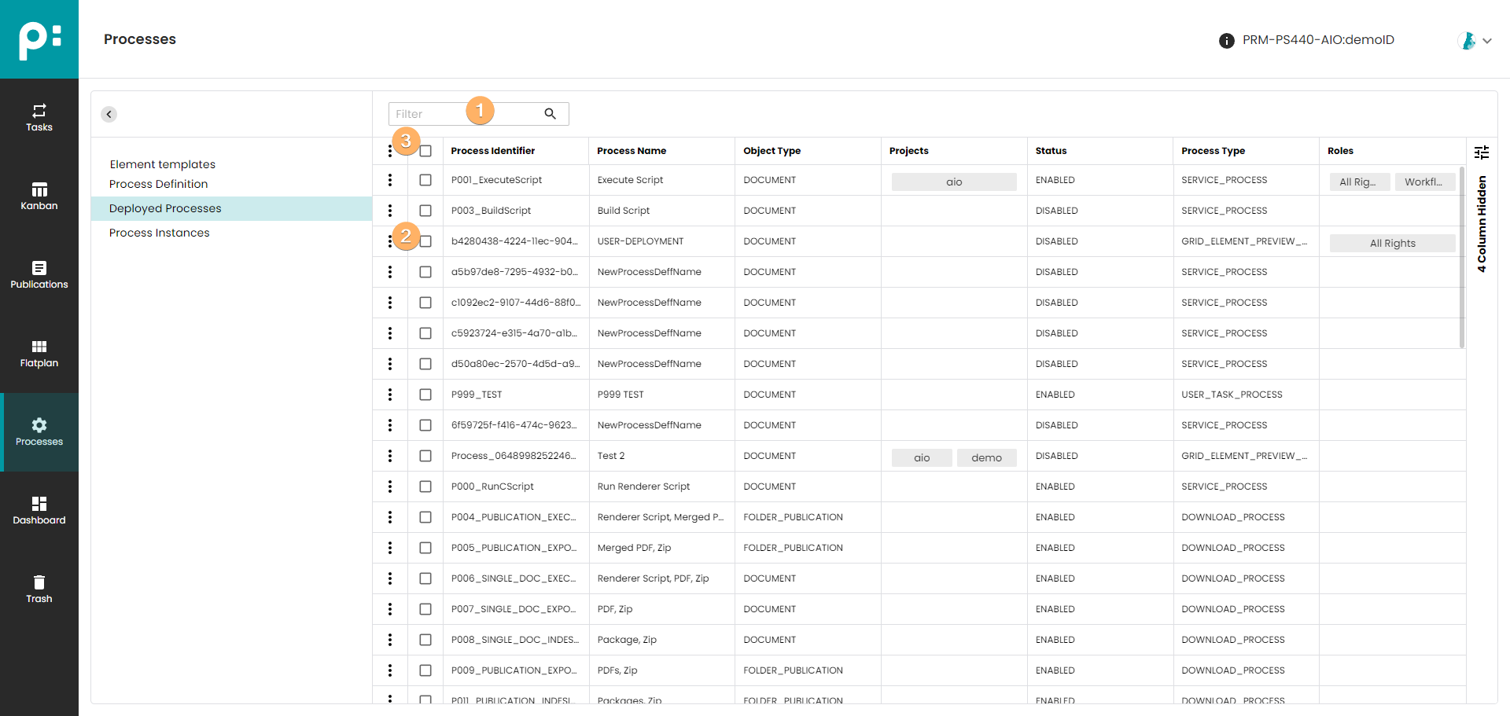Switch to the Flatplan view
The width and height of the screenshot is (1510, 716).
[x=39, y=353]
